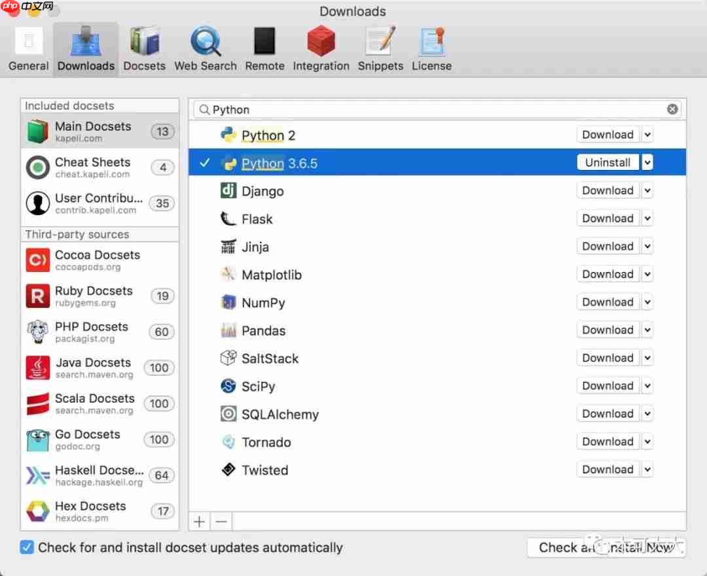Download the NumPy docset
This screenshot has height=576, width=707.
pyautogui.click(x=607, y=302)
